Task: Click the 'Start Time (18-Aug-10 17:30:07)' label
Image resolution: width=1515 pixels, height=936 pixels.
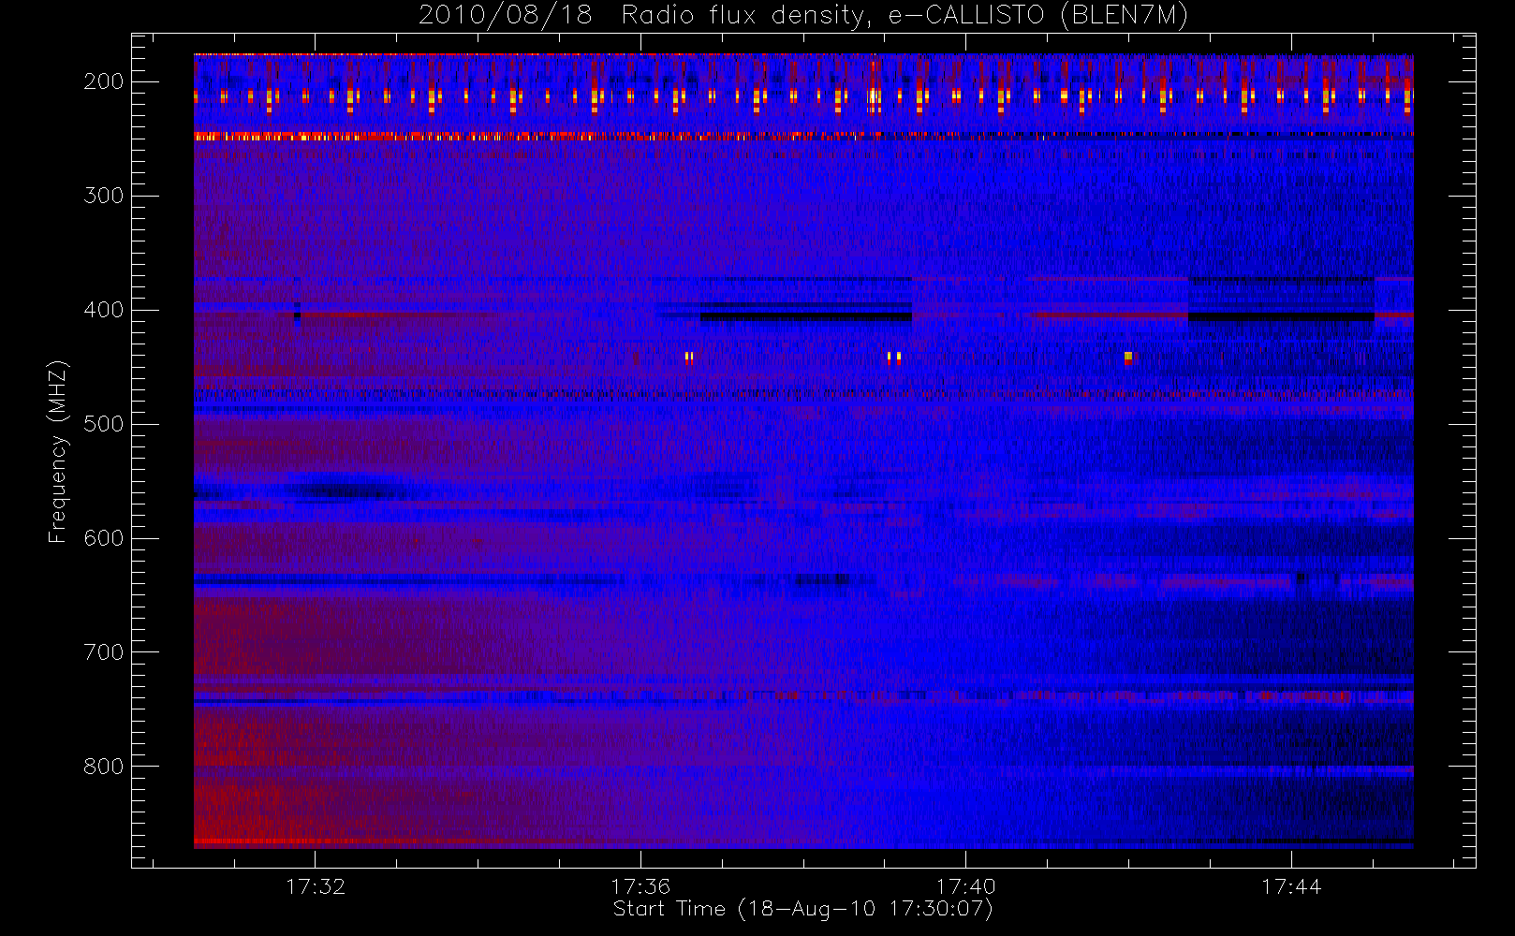Action: click(x=802, y=909)
